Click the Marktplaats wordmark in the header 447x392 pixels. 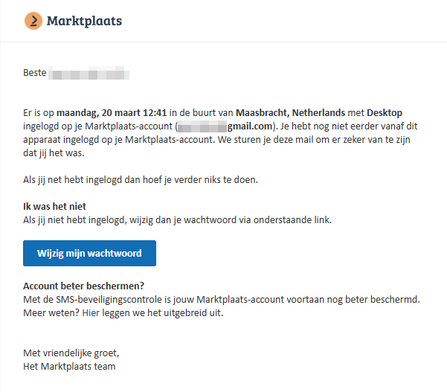tap(84, 21)
